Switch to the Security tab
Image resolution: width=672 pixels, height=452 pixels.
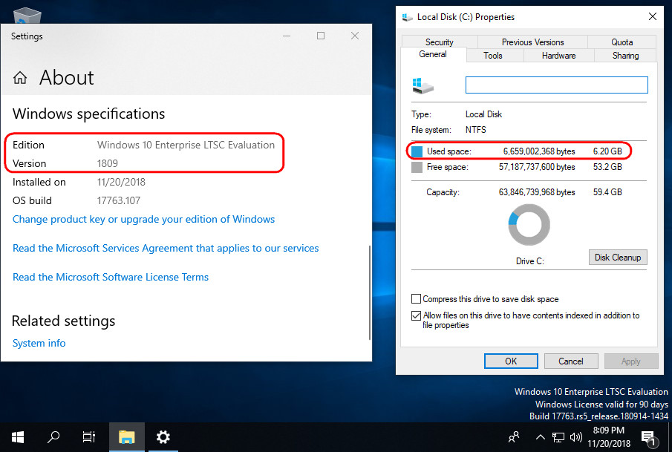[439, 42]
